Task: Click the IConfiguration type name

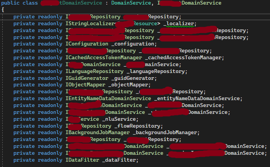Action: 87,44
